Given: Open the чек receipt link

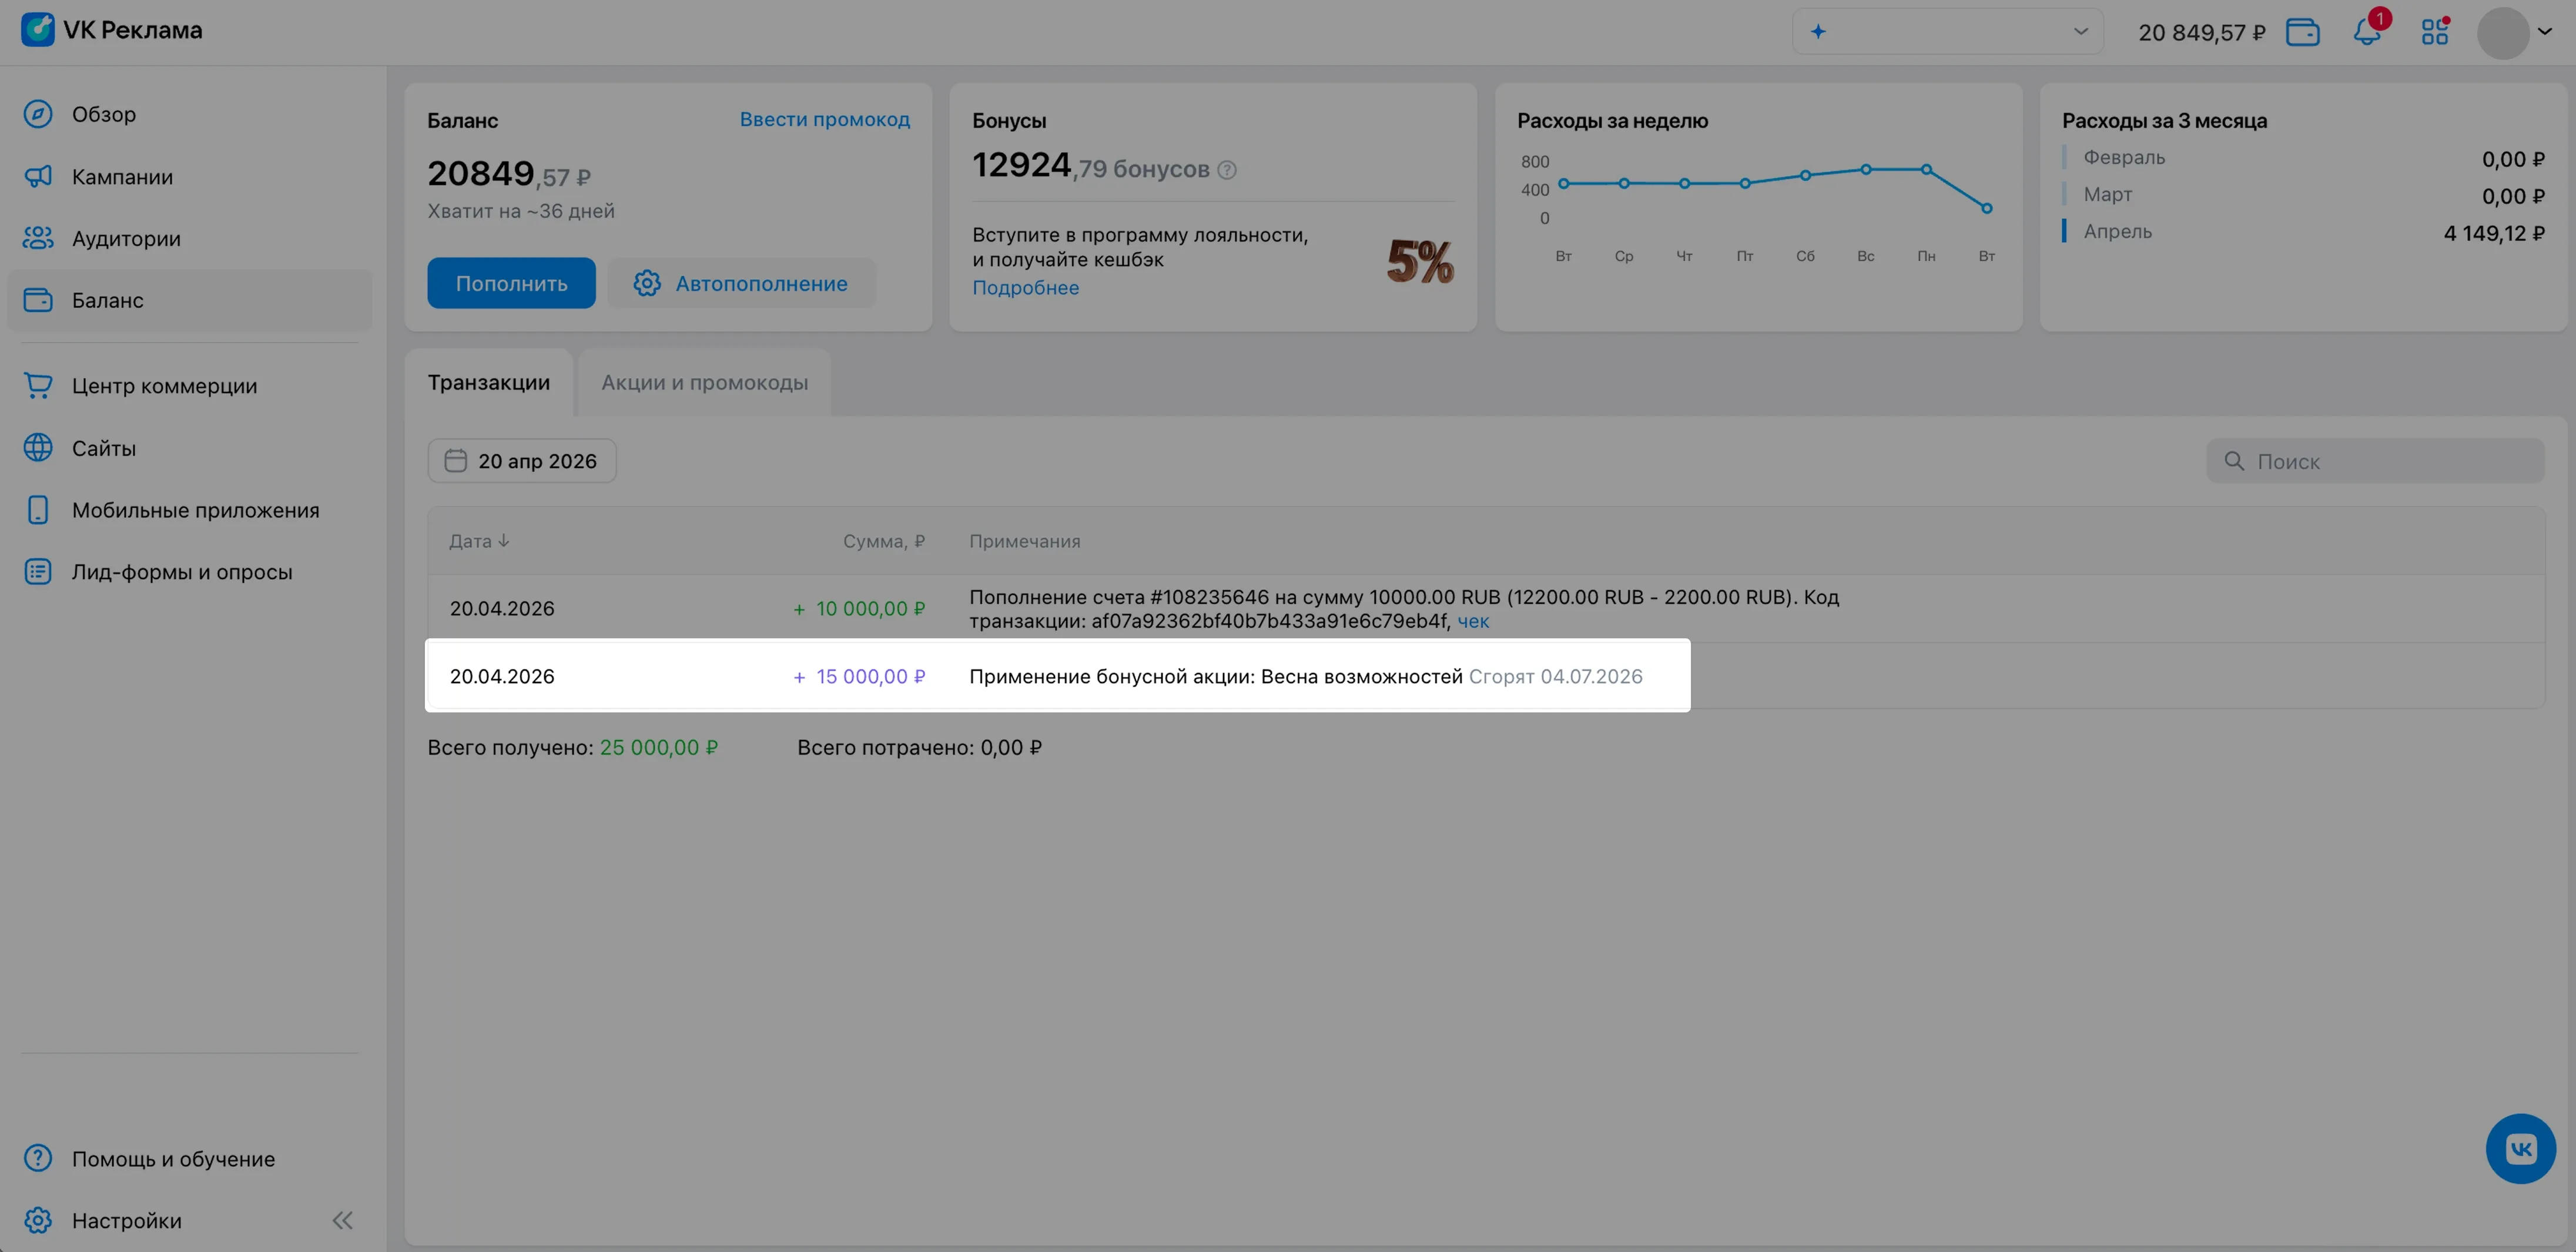Looking at the screenshot, I should (x=1473, y=621).
